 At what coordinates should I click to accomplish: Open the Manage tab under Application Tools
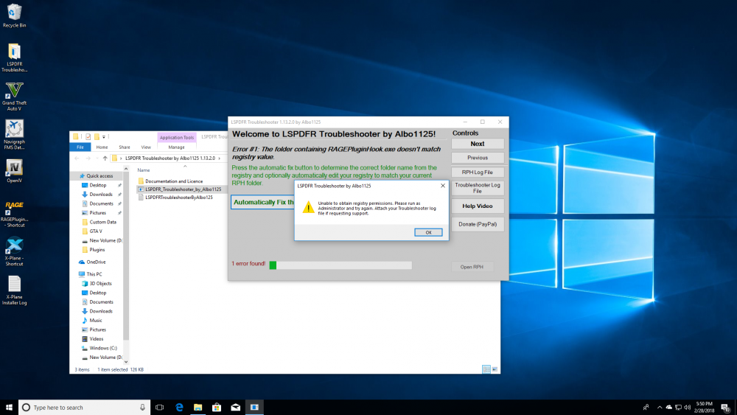[177, 147]
